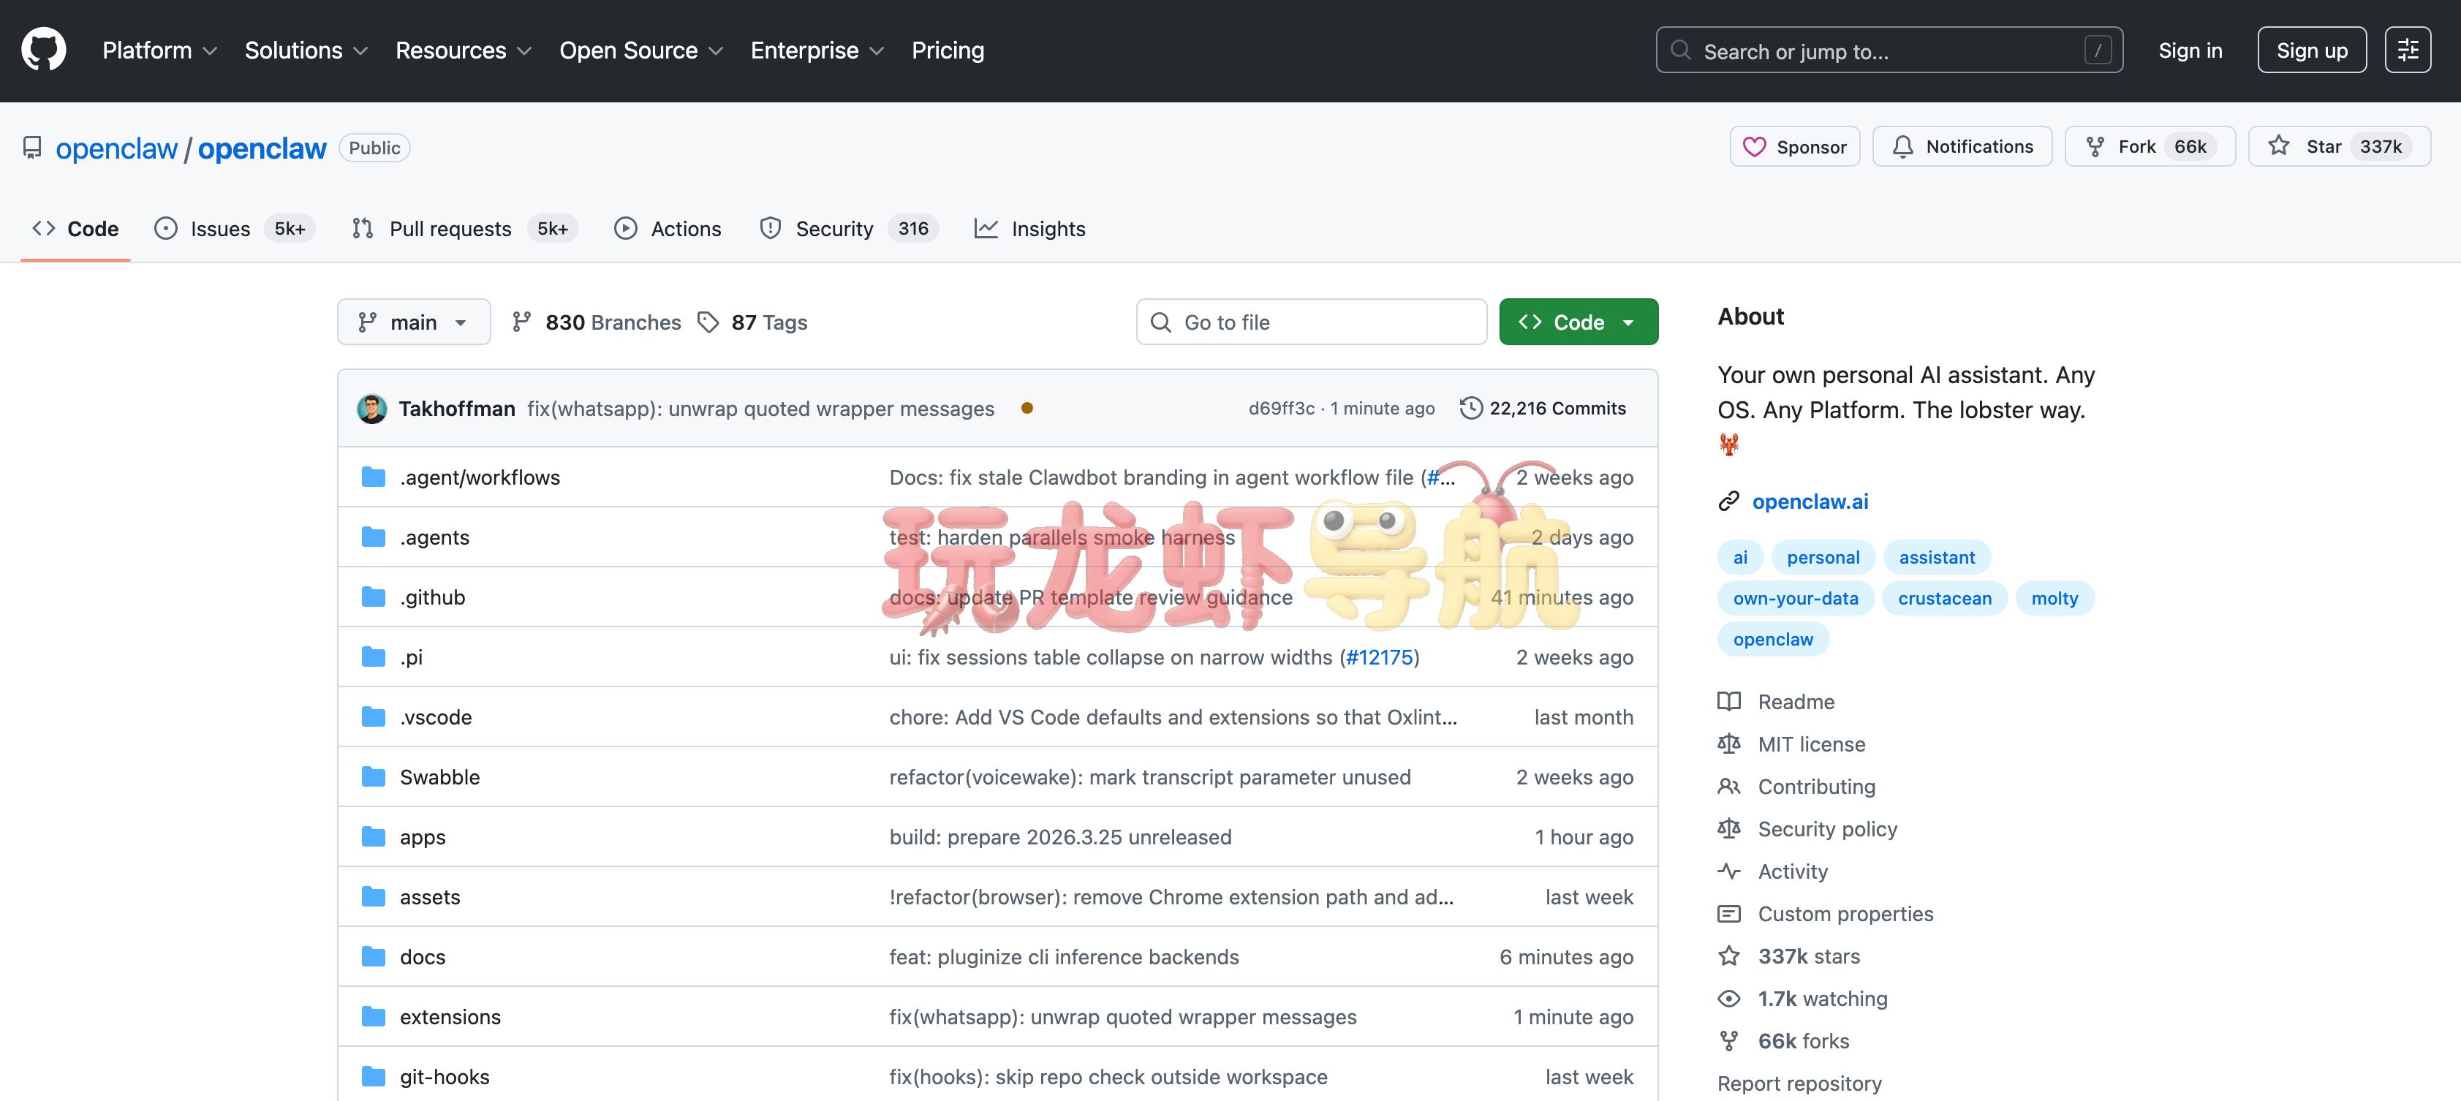Expand the Open Source menu

pos(641,50)
